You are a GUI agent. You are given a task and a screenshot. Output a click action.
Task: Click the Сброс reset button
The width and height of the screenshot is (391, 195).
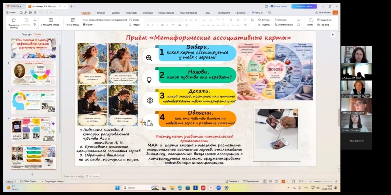pyautogui.click(x=134, y=20)
